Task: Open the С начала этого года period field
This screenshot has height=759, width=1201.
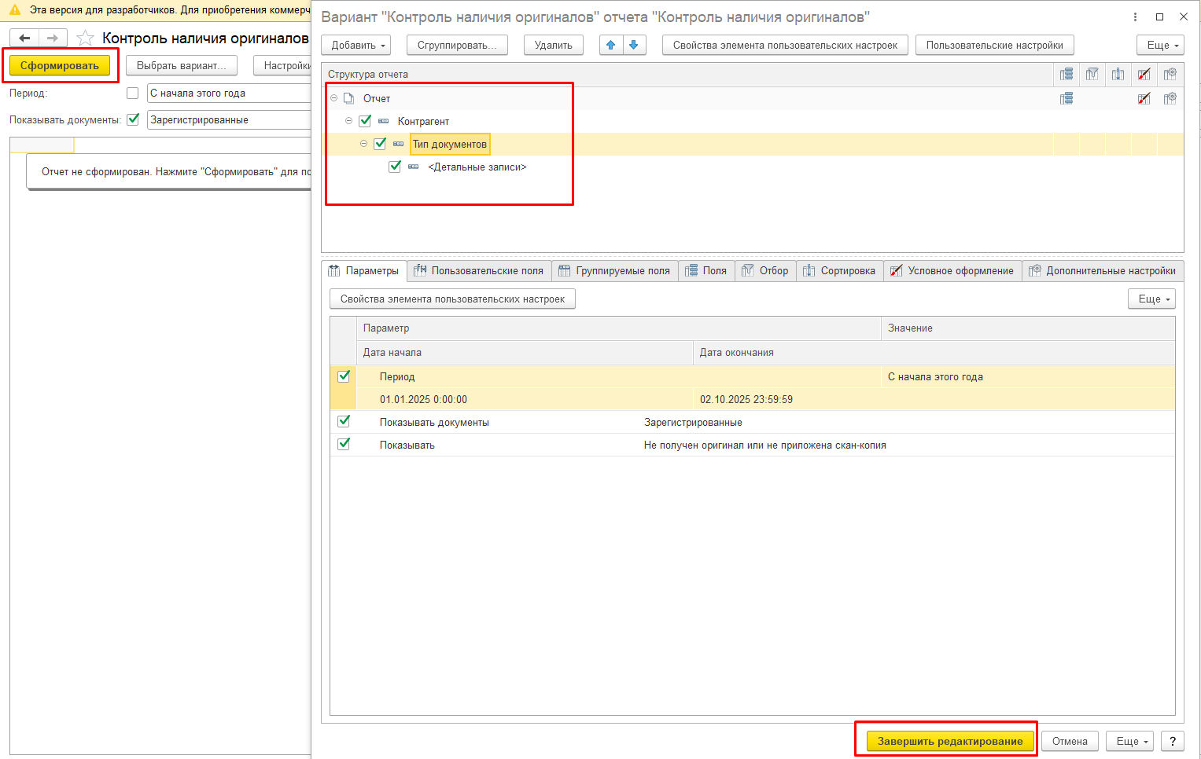Action: 229,93
